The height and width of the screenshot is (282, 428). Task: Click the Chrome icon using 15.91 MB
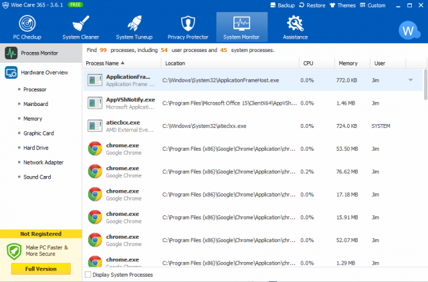click(95, 217)
